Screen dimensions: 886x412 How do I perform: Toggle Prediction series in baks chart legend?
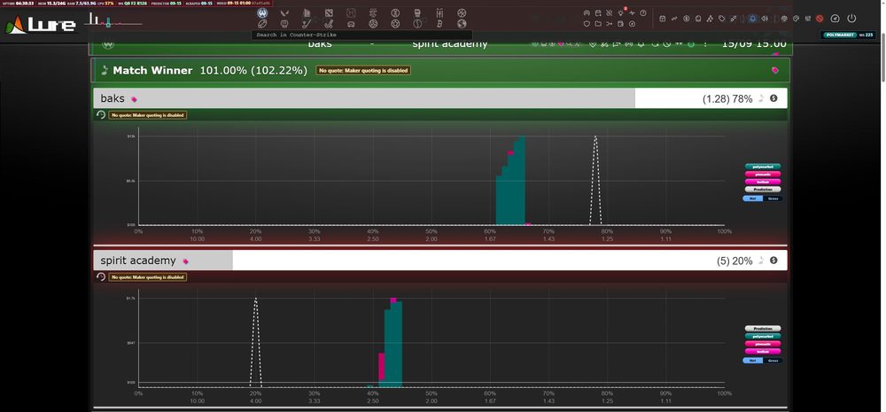tap(763, 190)
